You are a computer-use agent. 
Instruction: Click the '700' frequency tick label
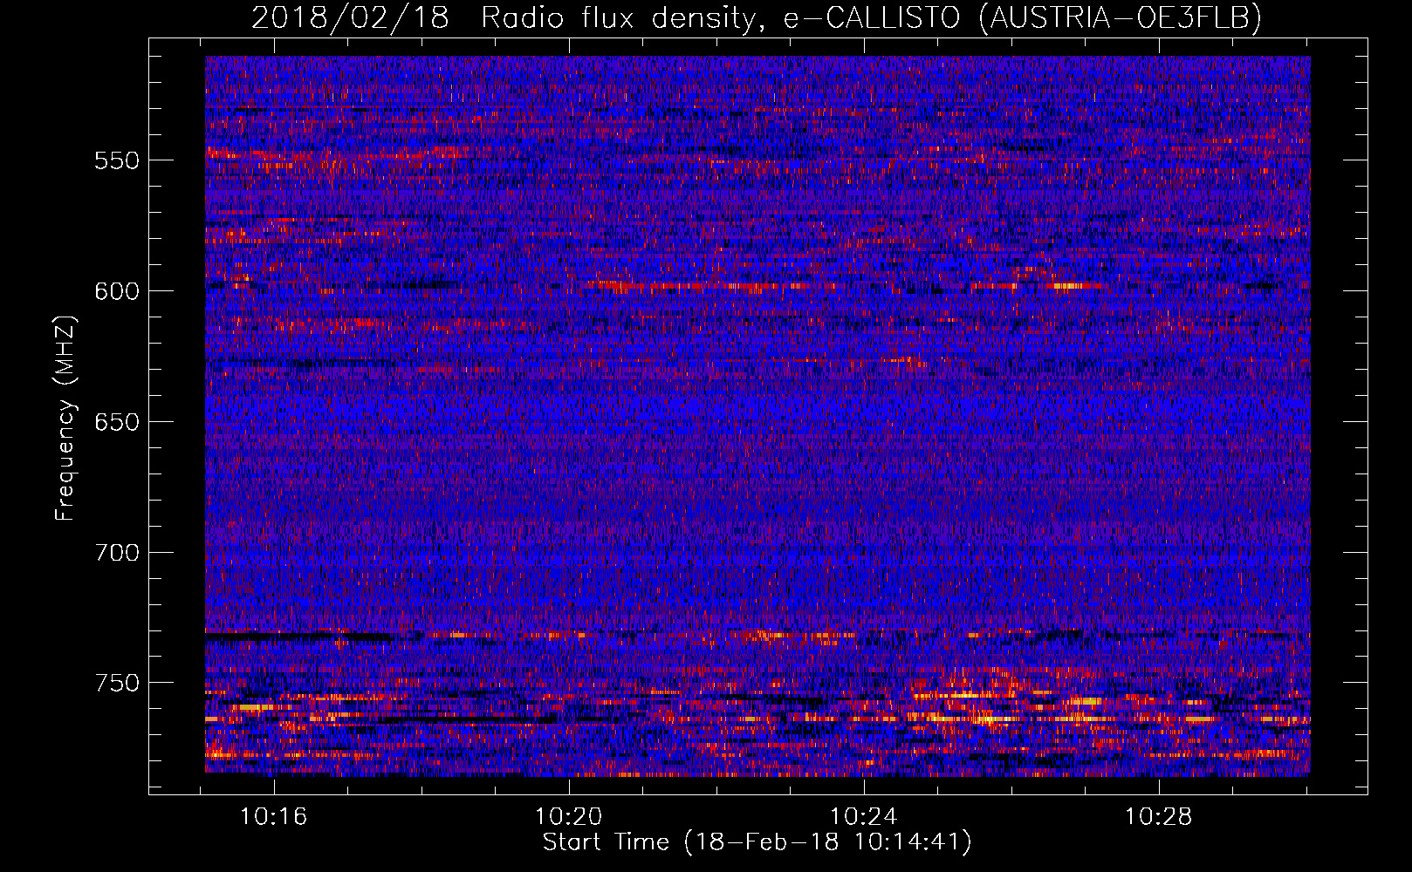[117, 553]
